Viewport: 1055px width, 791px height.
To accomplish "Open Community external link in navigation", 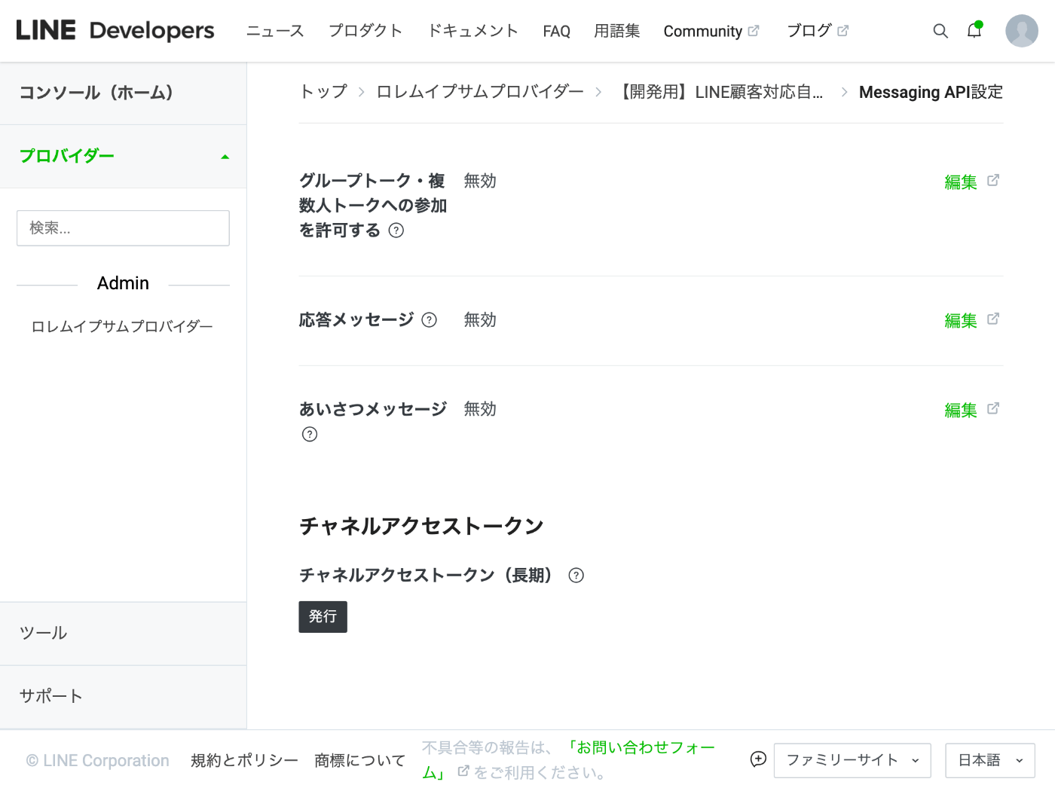I will click(x=711, y=31).
